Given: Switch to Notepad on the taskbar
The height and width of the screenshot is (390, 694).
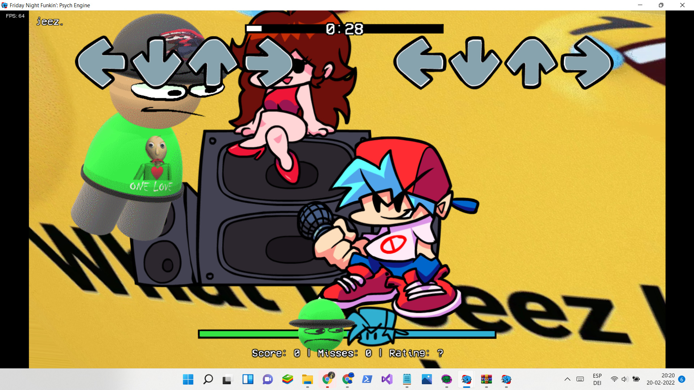Looking at the screenshot, I should tap(407, 379).
